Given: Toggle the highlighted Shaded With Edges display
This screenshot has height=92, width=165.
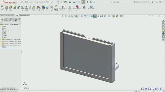Looking at the screenshot, I should coord(95,16).
